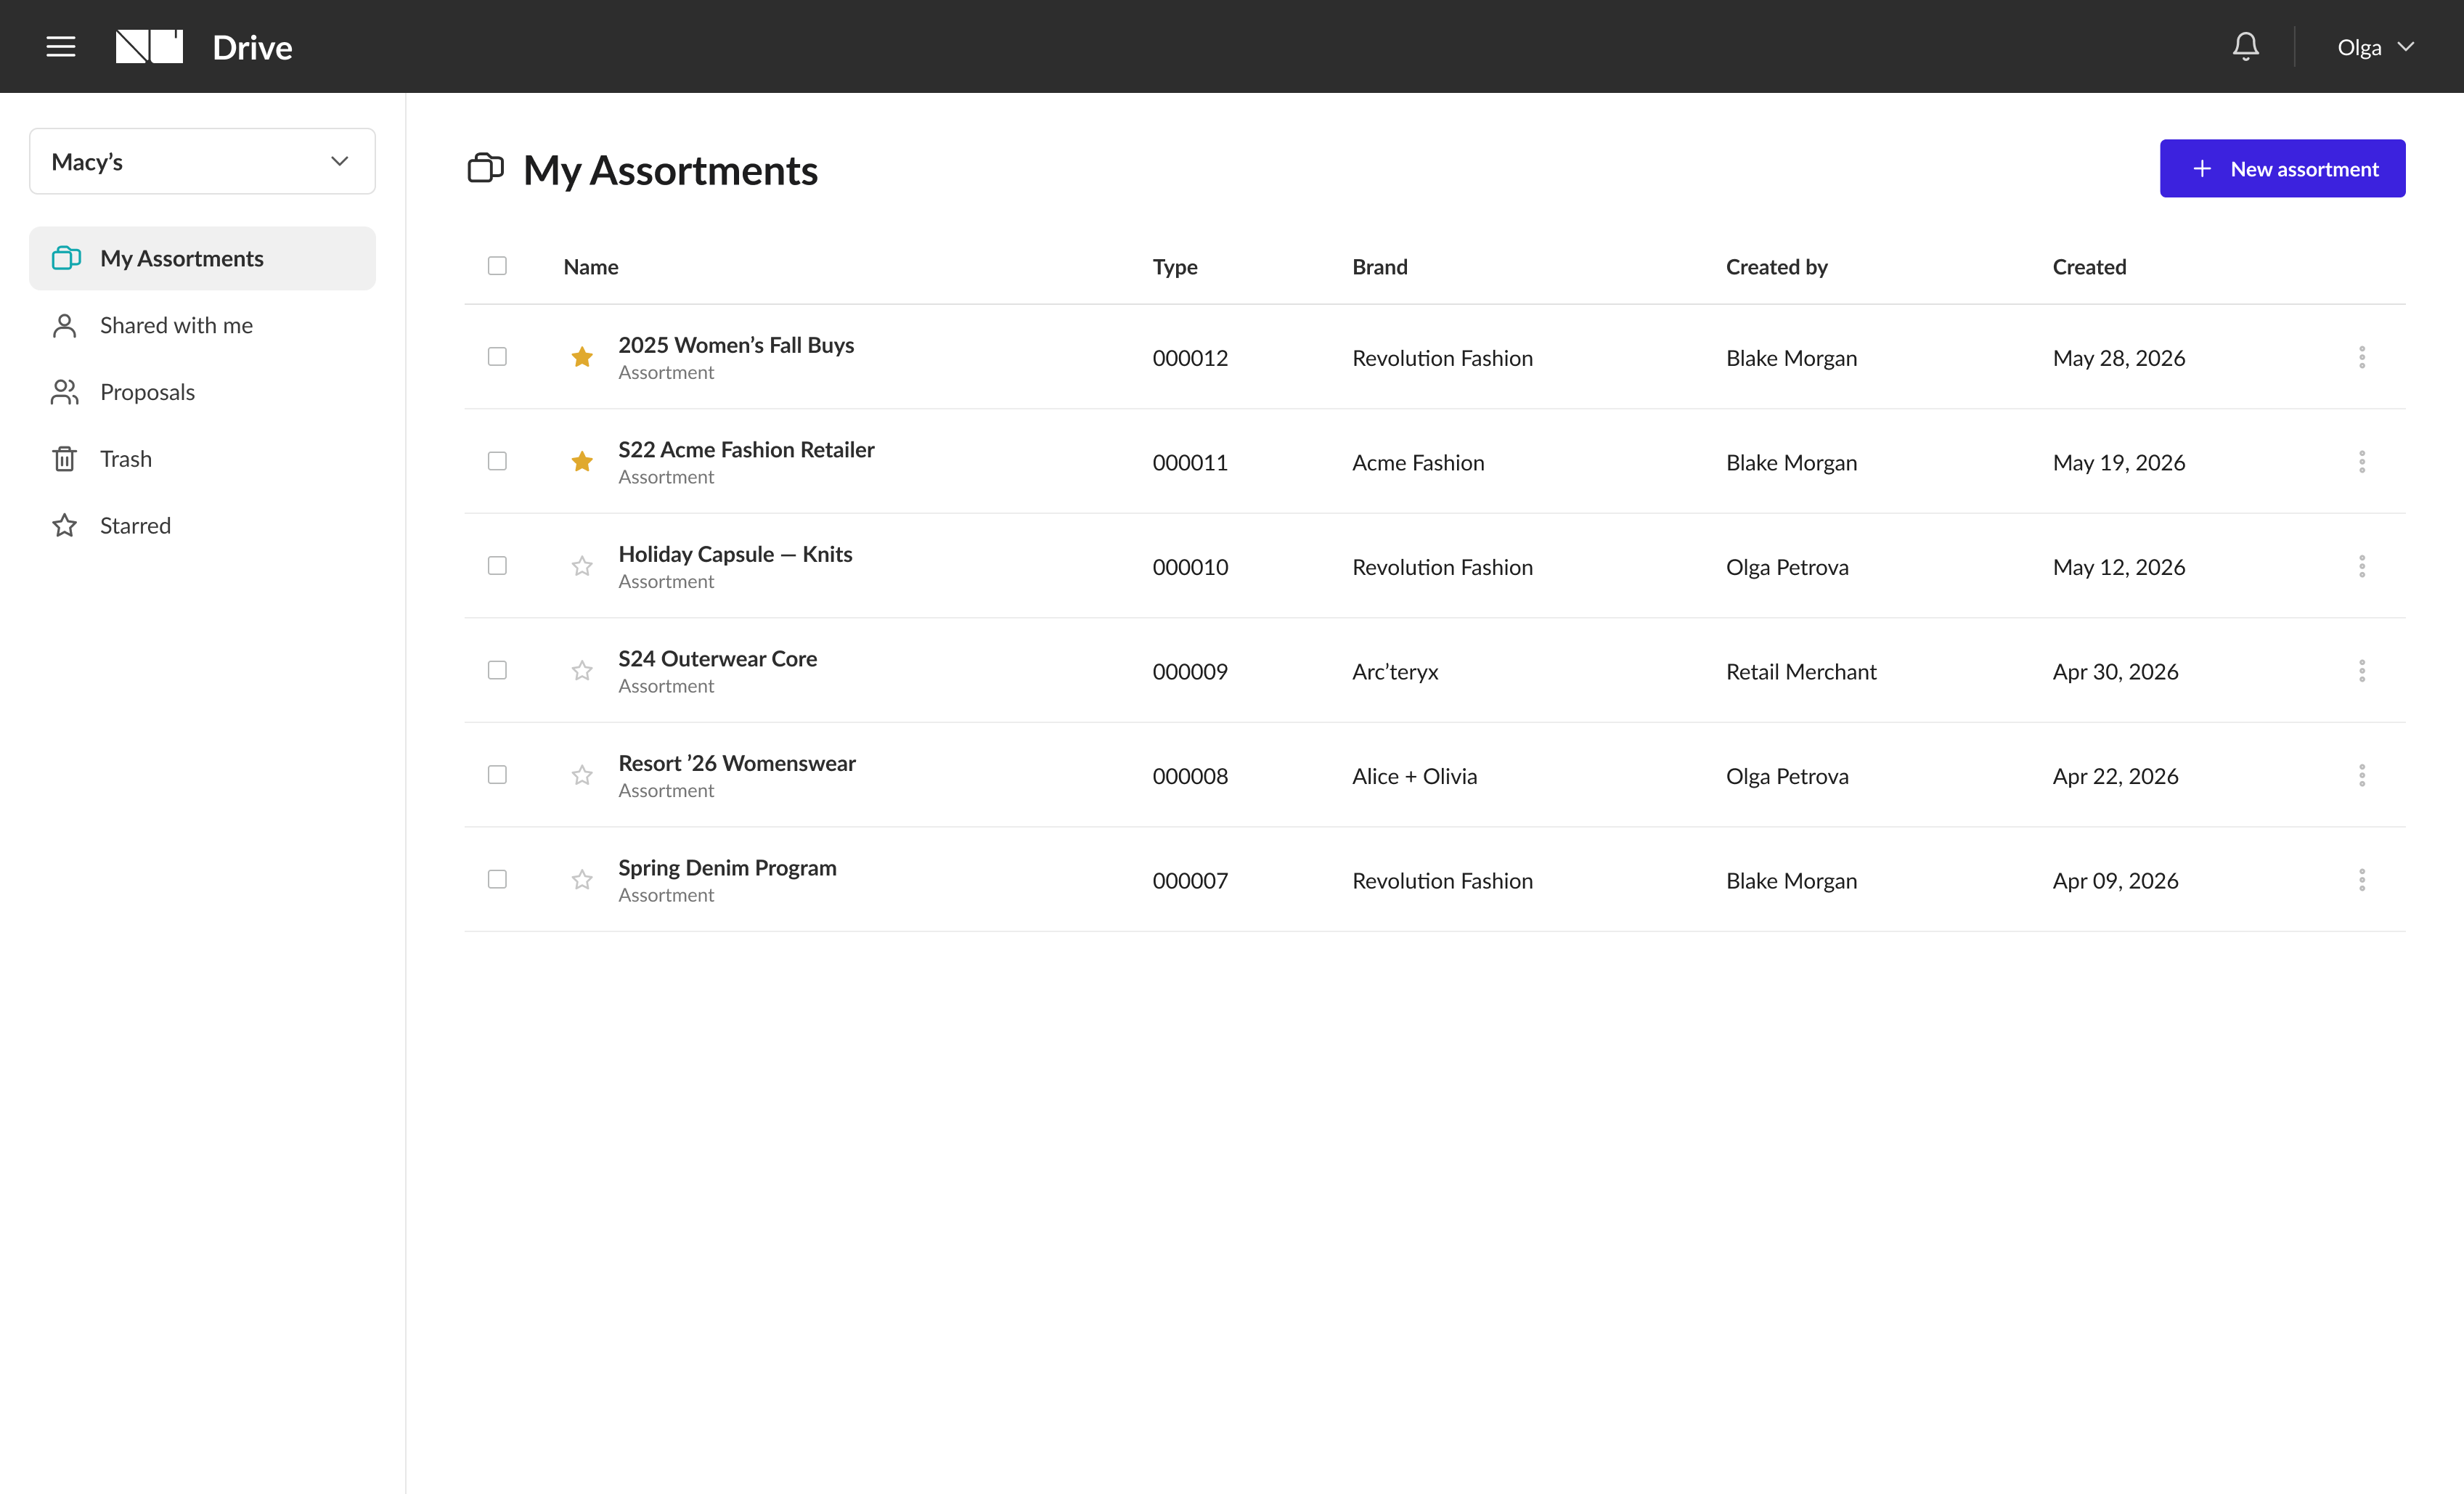Unstar 2025 Women's Fall Buys
2464x1494 pixels.
pos(582,357)
